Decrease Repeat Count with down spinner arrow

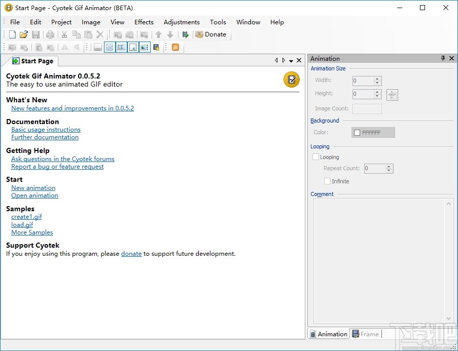[389, 171]
